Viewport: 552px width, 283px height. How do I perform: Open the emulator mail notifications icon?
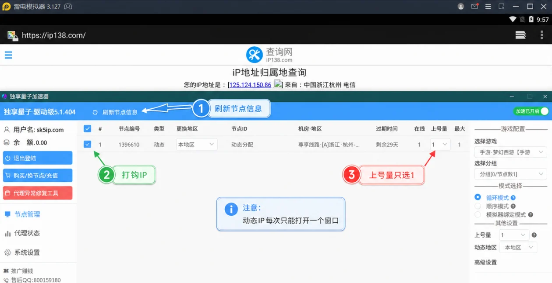475,7
